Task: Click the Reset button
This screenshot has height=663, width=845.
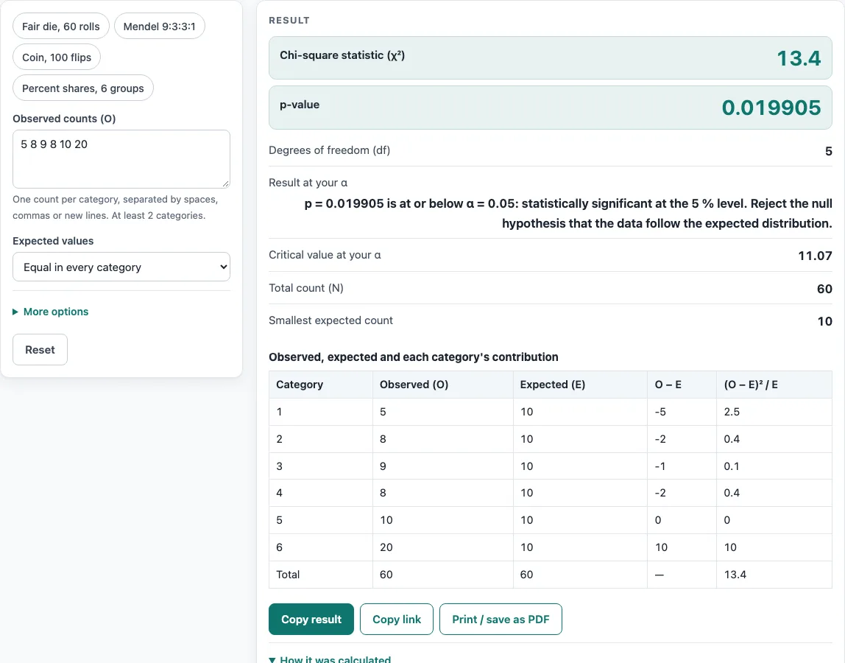Action: click(40, 350)
